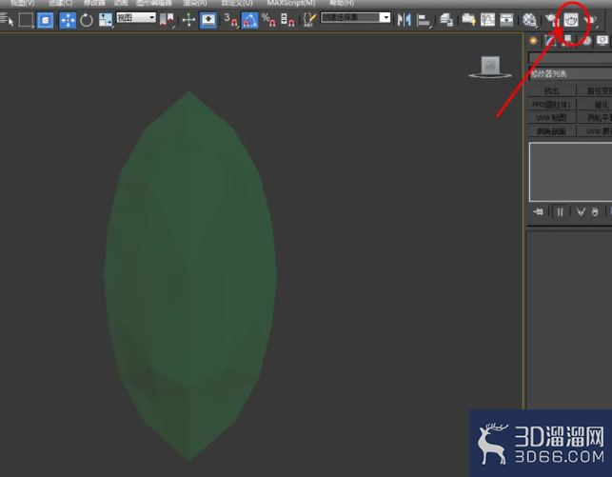The image size is (612, 477).
Task: Click Rendered Frame Window teapot icon
Action: click(x=571, y=20)
